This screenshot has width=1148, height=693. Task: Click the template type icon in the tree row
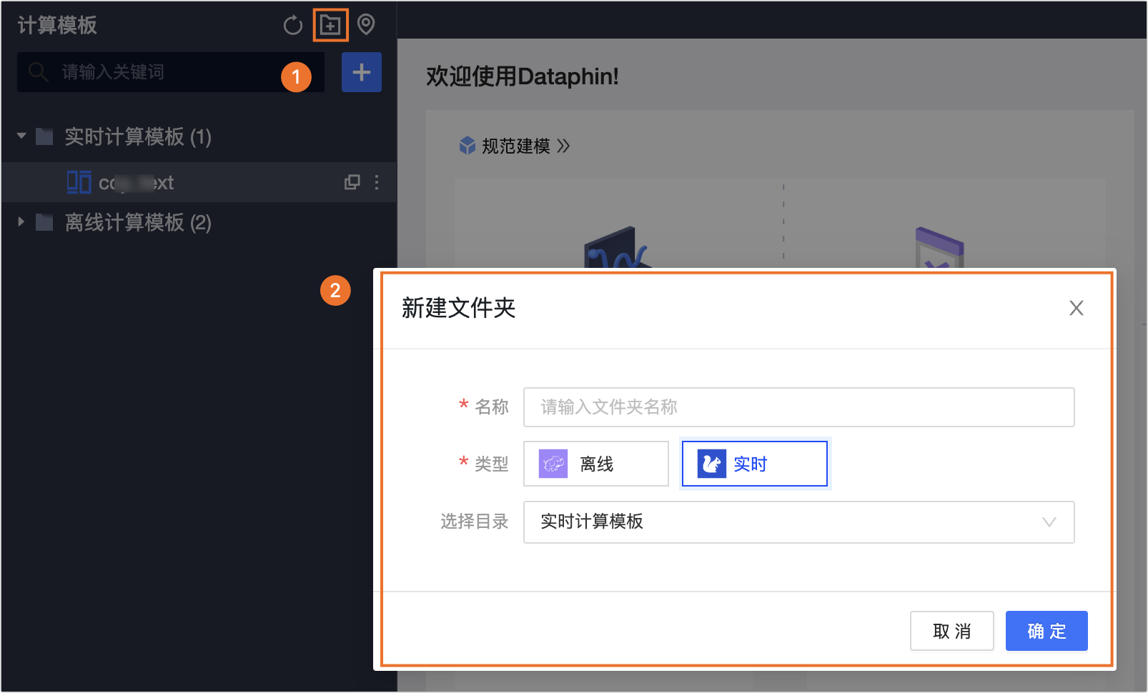[x=79, y=182]
